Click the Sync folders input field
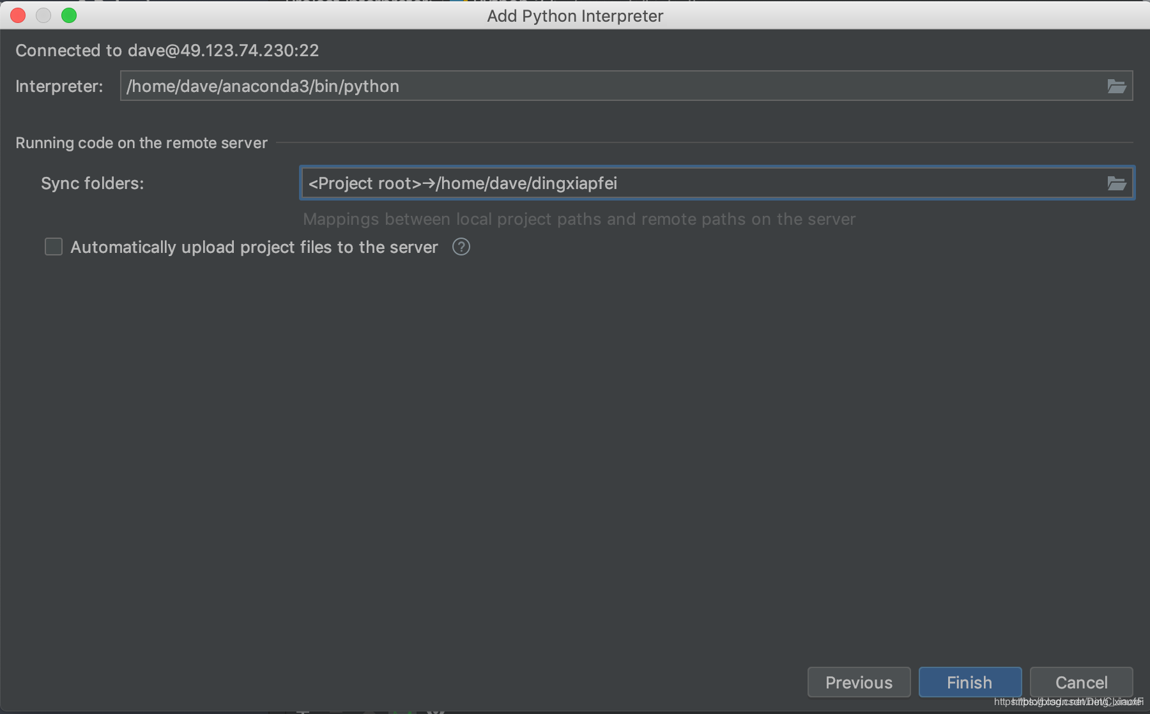This screenshot has height=714, width=1150. (717, 183)
